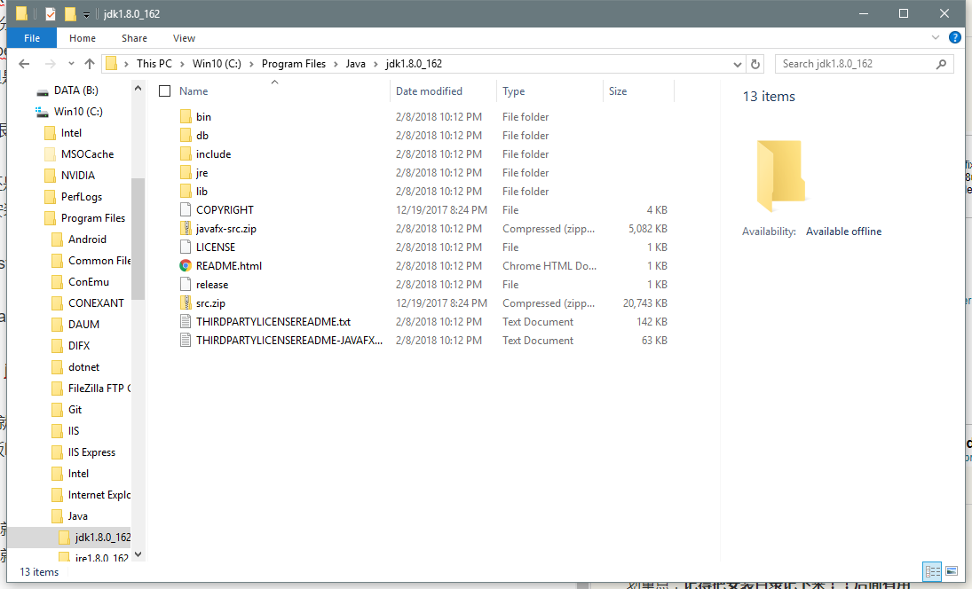This screenshot has height=589, width=972.
Task: Open the Help question mark icon
Action: tap(955, 38)
